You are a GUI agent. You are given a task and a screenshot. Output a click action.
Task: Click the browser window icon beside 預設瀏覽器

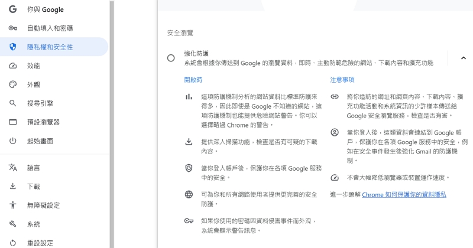[12, 122]
